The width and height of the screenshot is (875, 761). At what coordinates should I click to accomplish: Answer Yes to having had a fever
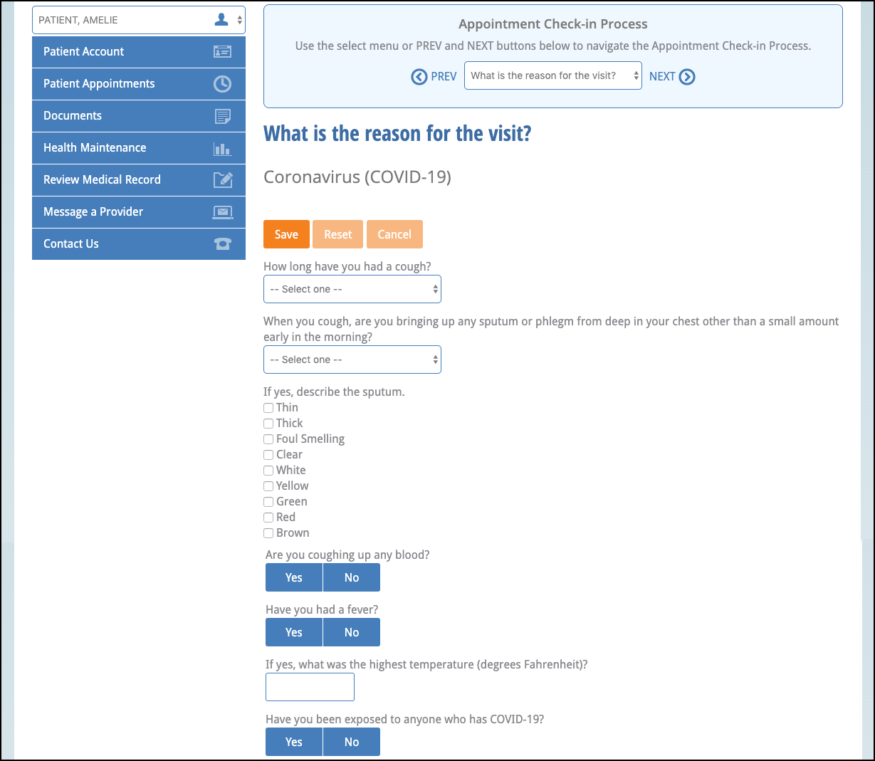click(293, 632)
